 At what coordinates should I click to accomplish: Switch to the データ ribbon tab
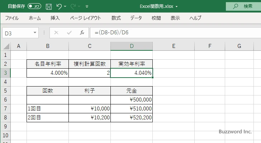pos(136,18)
